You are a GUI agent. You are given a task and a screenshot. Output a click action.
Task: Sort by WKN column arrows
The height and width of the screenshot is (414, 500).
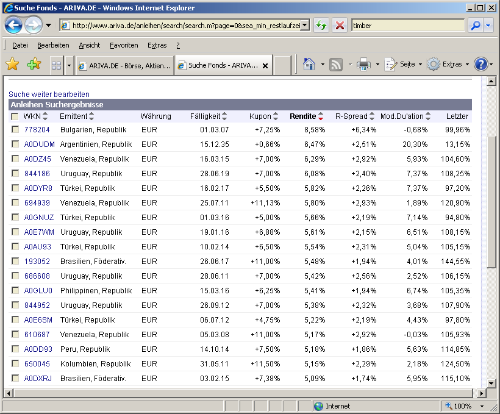click(x=45, y=116)
